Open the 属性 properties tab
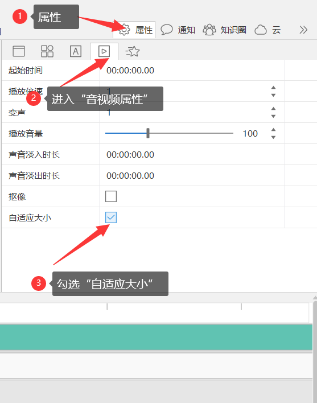 click(x=134, y=30)
